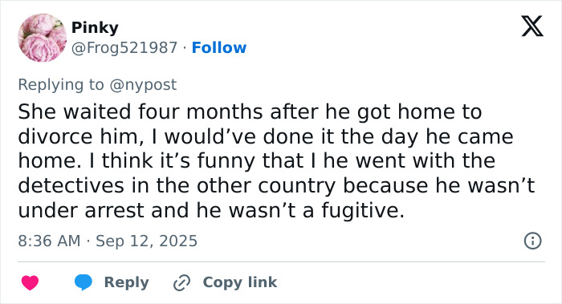Viewport: 562px width, 304px height.
Task: Open Pinky's pink peony profile picture
Action: click(43, 38)
